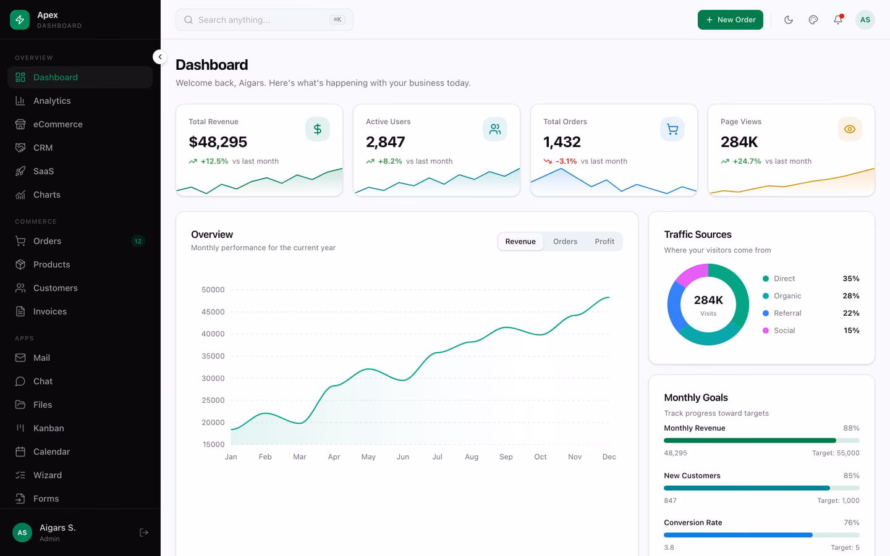
Task: Click the Orders badge showing 12
Action: tap(138, 241)
